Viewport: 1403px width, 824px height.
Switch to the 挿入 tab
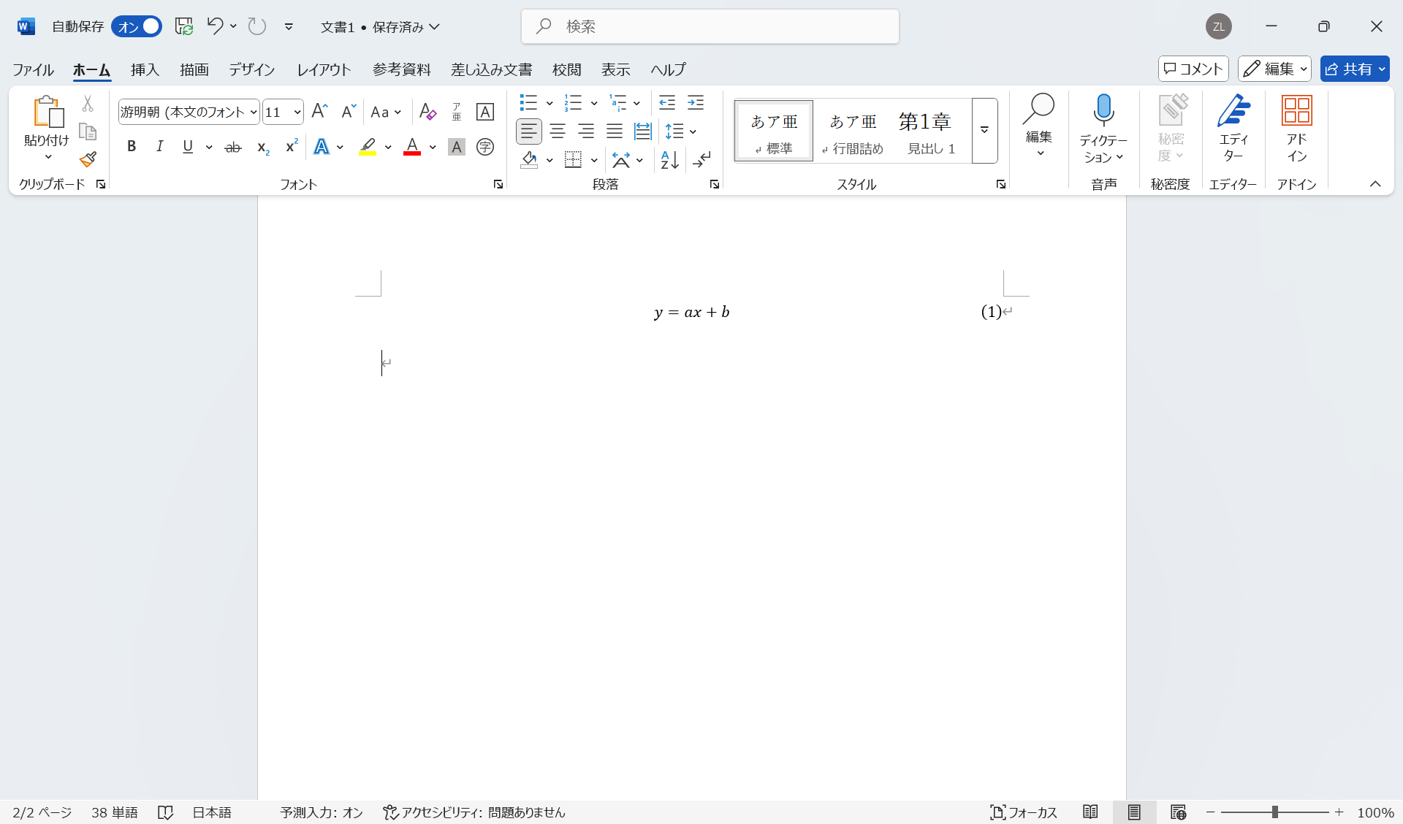coord(145,69)
